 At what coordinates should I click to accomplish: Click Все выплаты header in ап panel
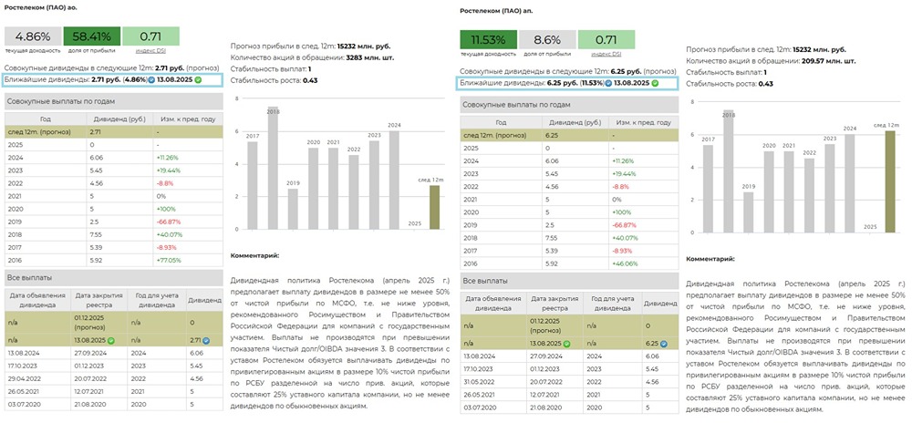pos(569,281)
